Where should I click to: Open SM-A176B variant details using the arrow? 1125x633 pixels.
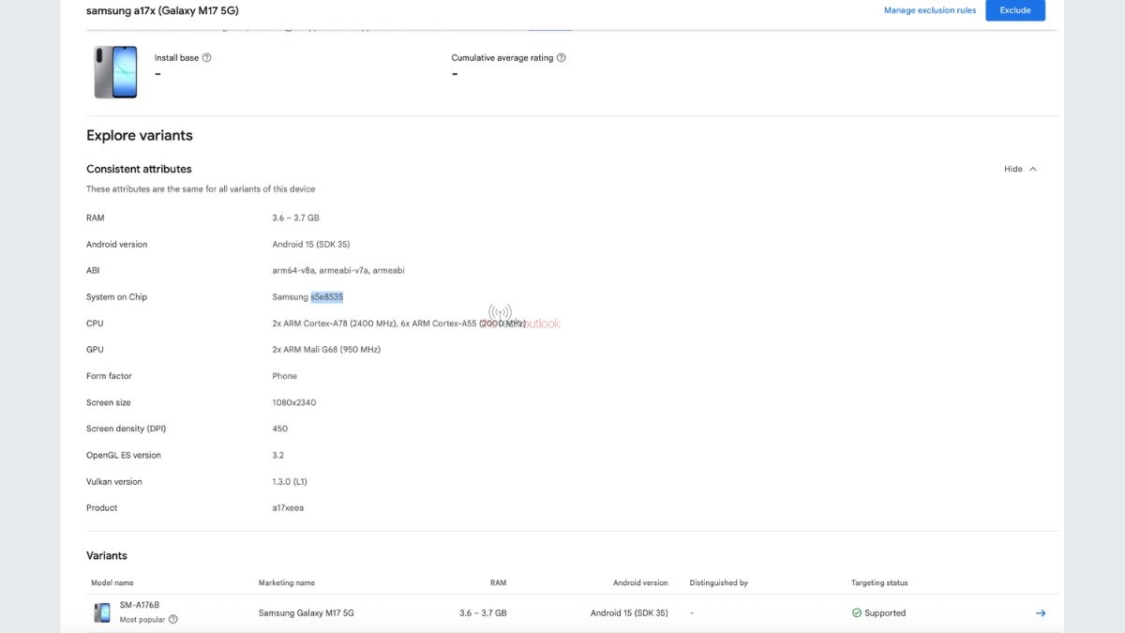point(1040,612)
